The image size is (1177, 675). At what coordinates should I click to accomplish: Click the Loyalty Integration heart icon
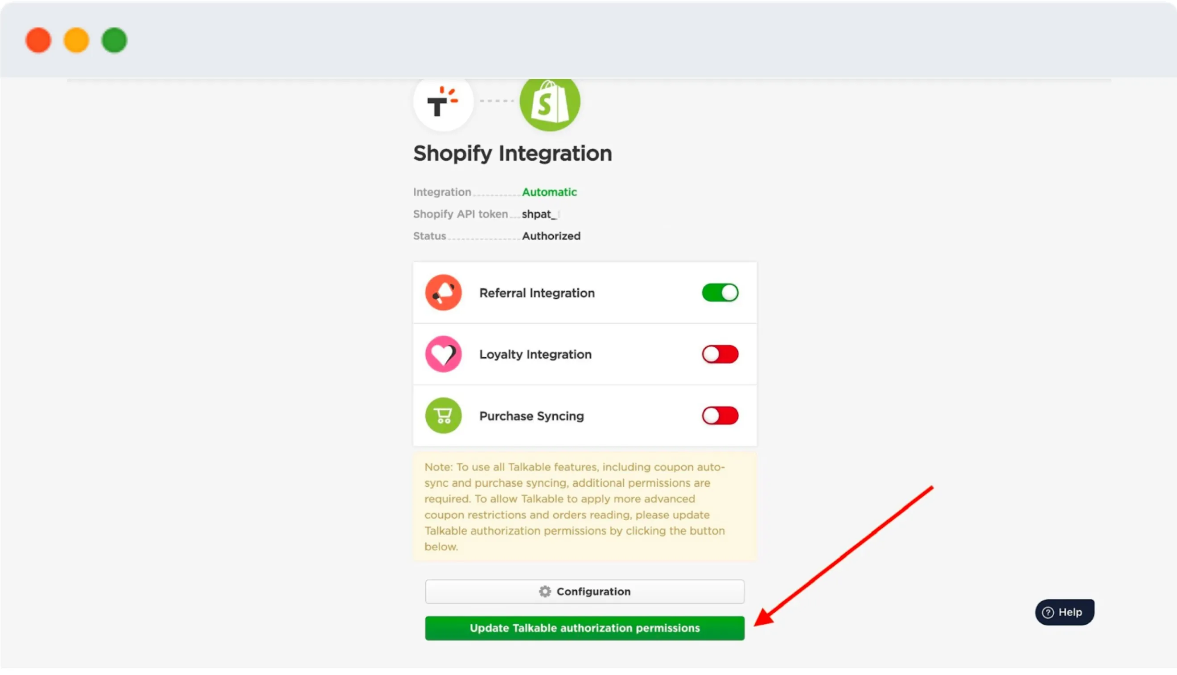[x=443, y=354]
